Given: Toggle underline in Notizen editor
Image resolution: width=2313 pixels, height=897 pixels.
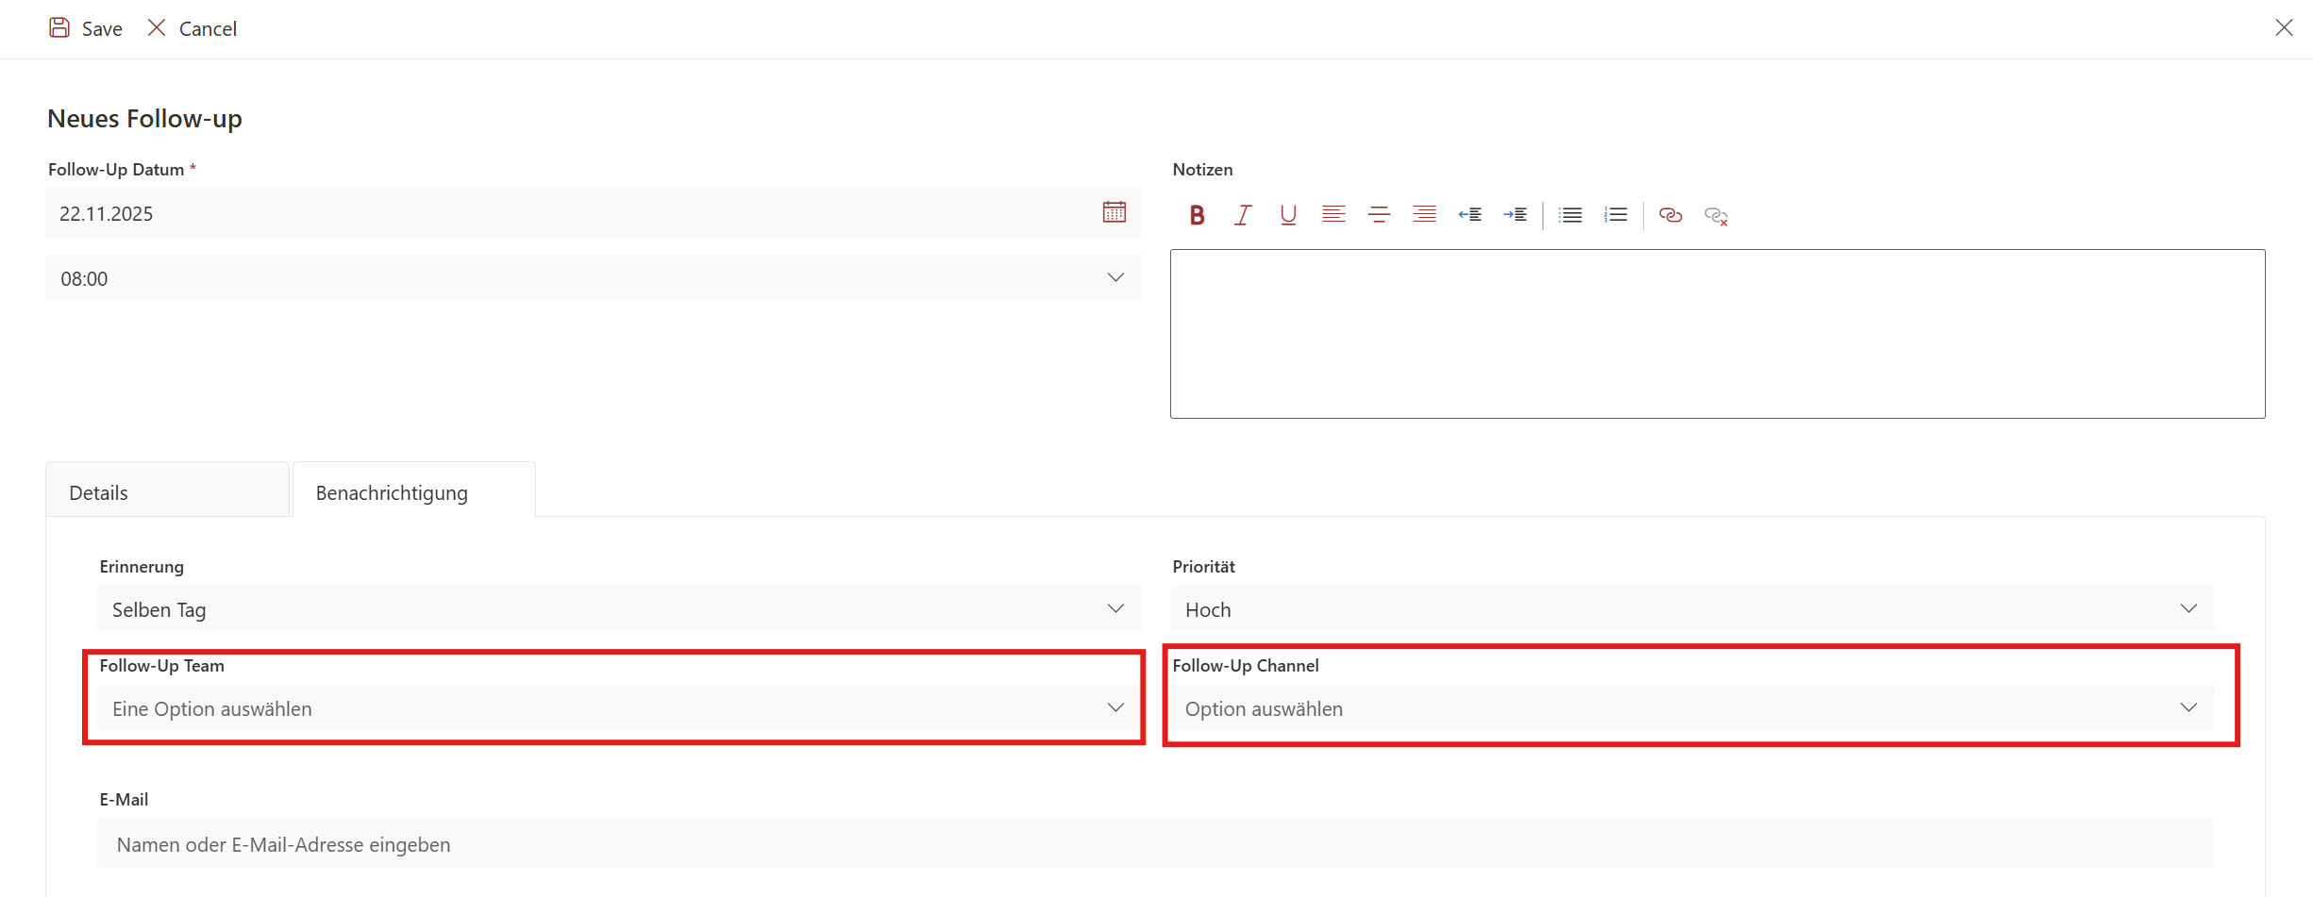Looking at the screenshot, I should point(1287,215).
